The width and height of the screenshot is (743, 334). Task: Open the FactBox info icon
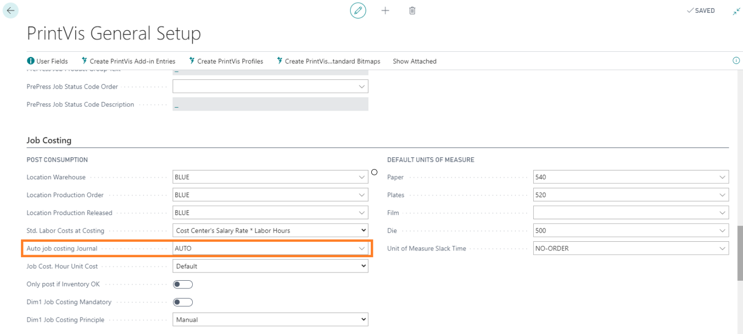pyautogui.click(x=736, y=60)
